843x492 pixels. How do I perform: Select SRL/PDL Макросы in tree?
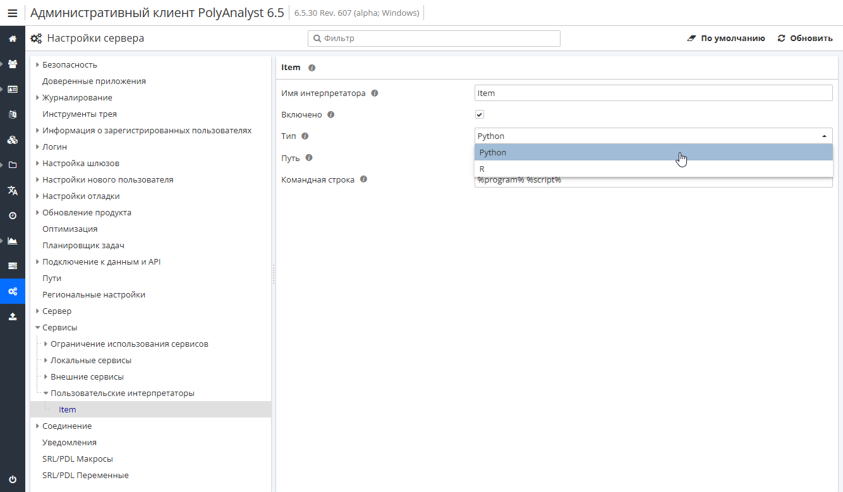click(x=78, y=459)
